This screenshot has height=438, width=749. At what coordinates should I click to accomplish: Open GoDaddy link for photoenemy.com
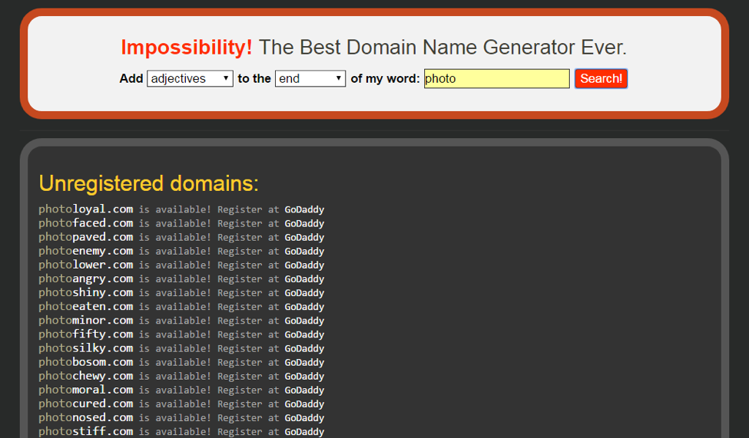[304, 251]
